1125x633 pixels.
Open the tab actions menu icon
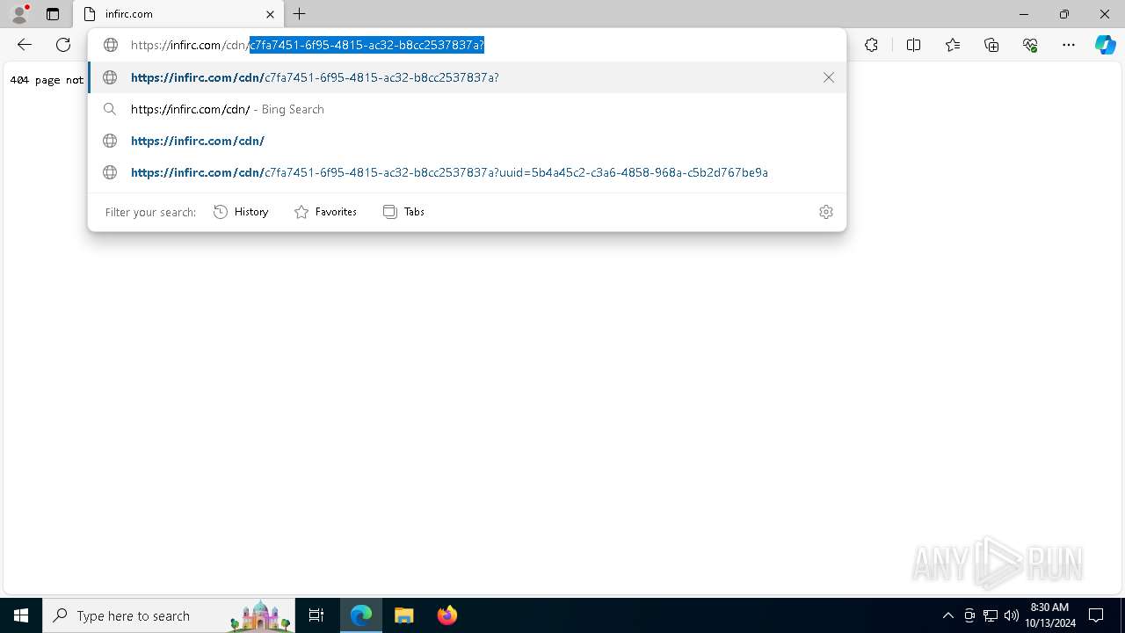[53, 14]
